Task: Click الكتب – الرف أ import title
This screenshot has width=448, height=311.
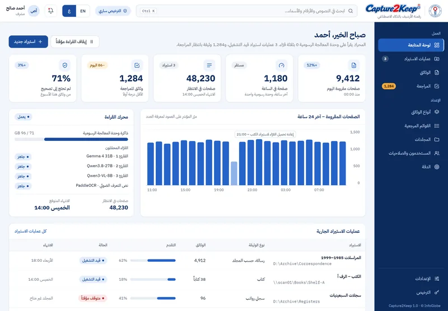Action: pyautogui.click(x=349, y=276)
